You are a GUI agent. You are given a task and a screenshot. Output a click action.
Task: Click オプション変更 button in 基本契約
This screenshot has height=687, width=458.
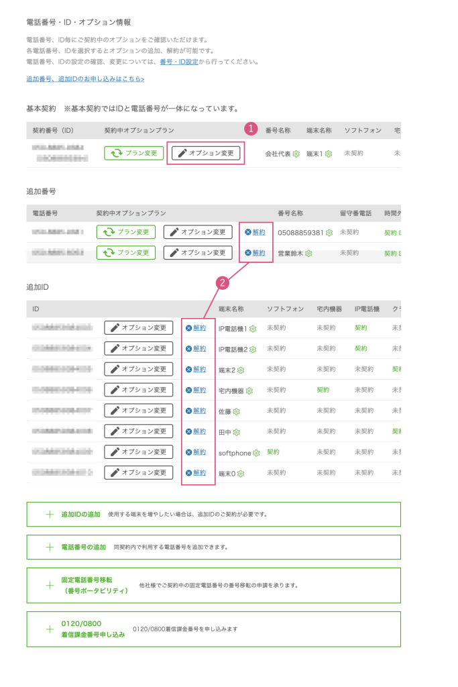click(x=206, y=153)
